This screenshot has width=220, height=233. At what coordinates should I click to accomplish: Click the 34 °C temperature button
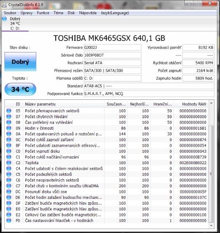coord(20,89)
